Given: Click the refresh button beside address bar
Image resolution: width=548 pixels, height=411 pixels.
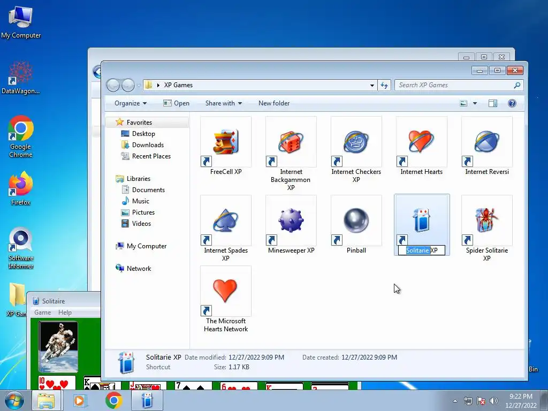Looking at the screenshot, I should [x=384, y=85].
